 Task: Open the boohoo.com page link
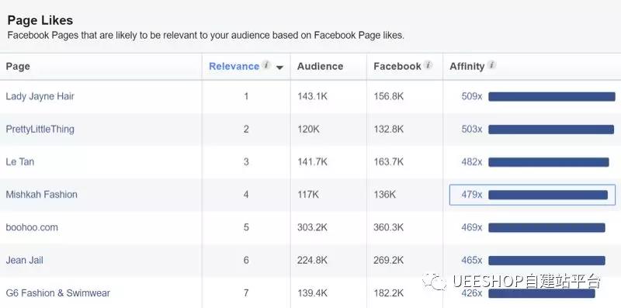(x=32, y=227)
